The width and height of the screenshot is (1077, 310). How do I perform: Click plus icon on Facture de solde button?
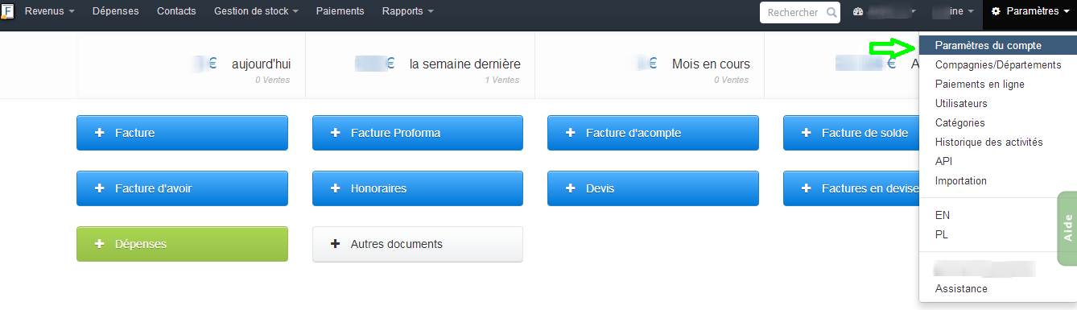pyautogui.click(x=807, y=133)
